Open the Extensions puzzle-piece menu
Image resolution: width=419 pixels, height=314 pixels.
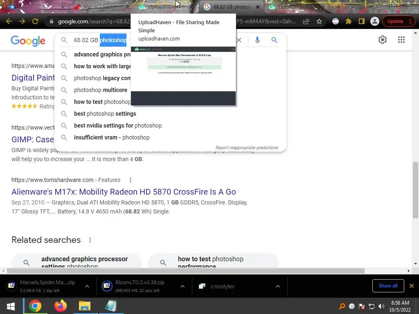tap(349, 21)
